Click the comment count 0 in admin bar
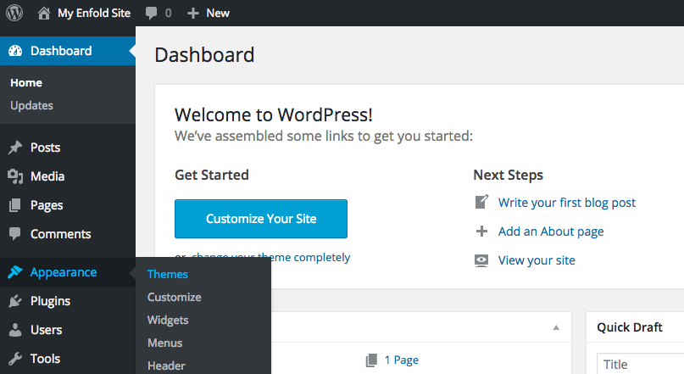 169,13
